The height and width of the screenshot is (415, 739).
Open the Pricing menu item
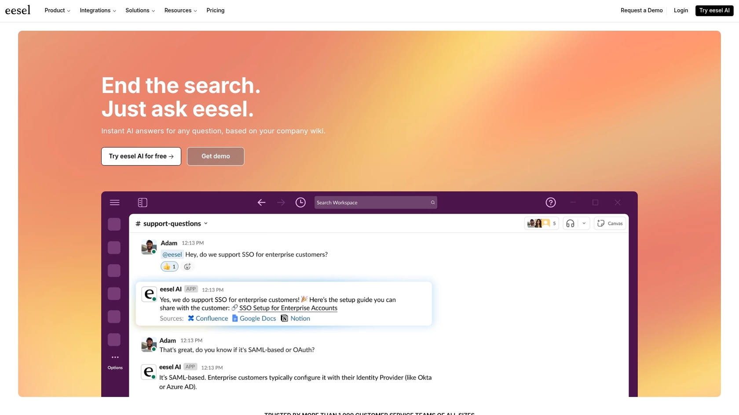click(215, 10)
